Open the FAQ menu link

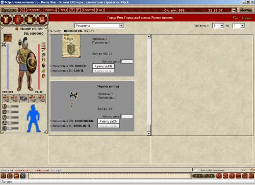(x=100, y=10)
